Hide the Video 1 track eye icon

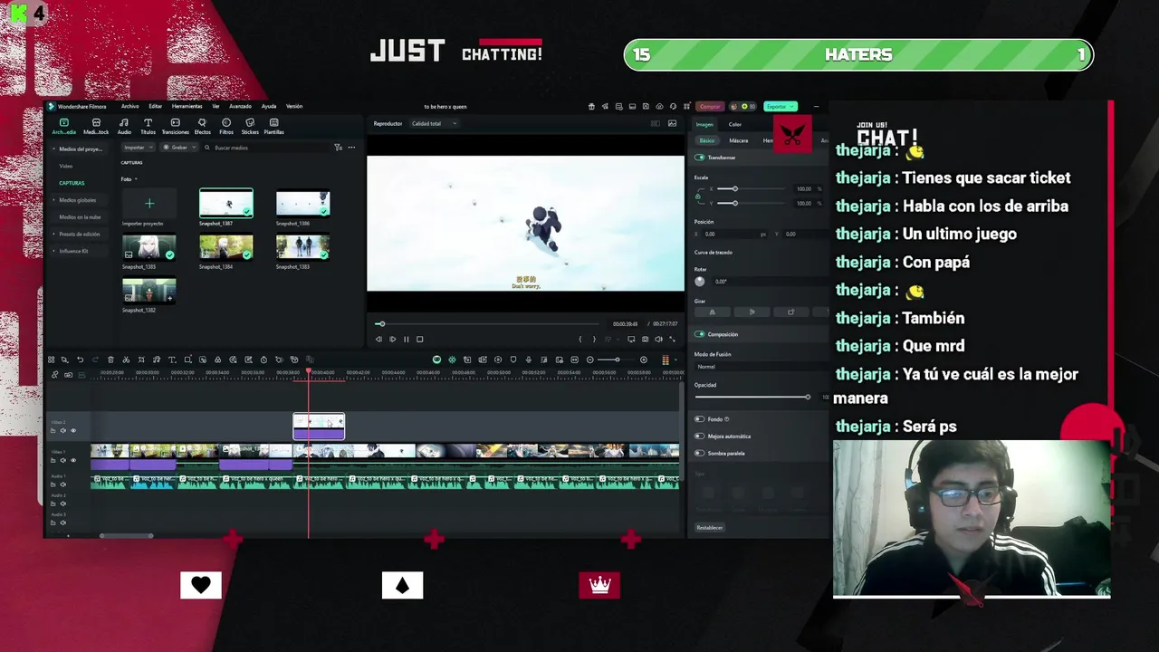pos(73,460)
